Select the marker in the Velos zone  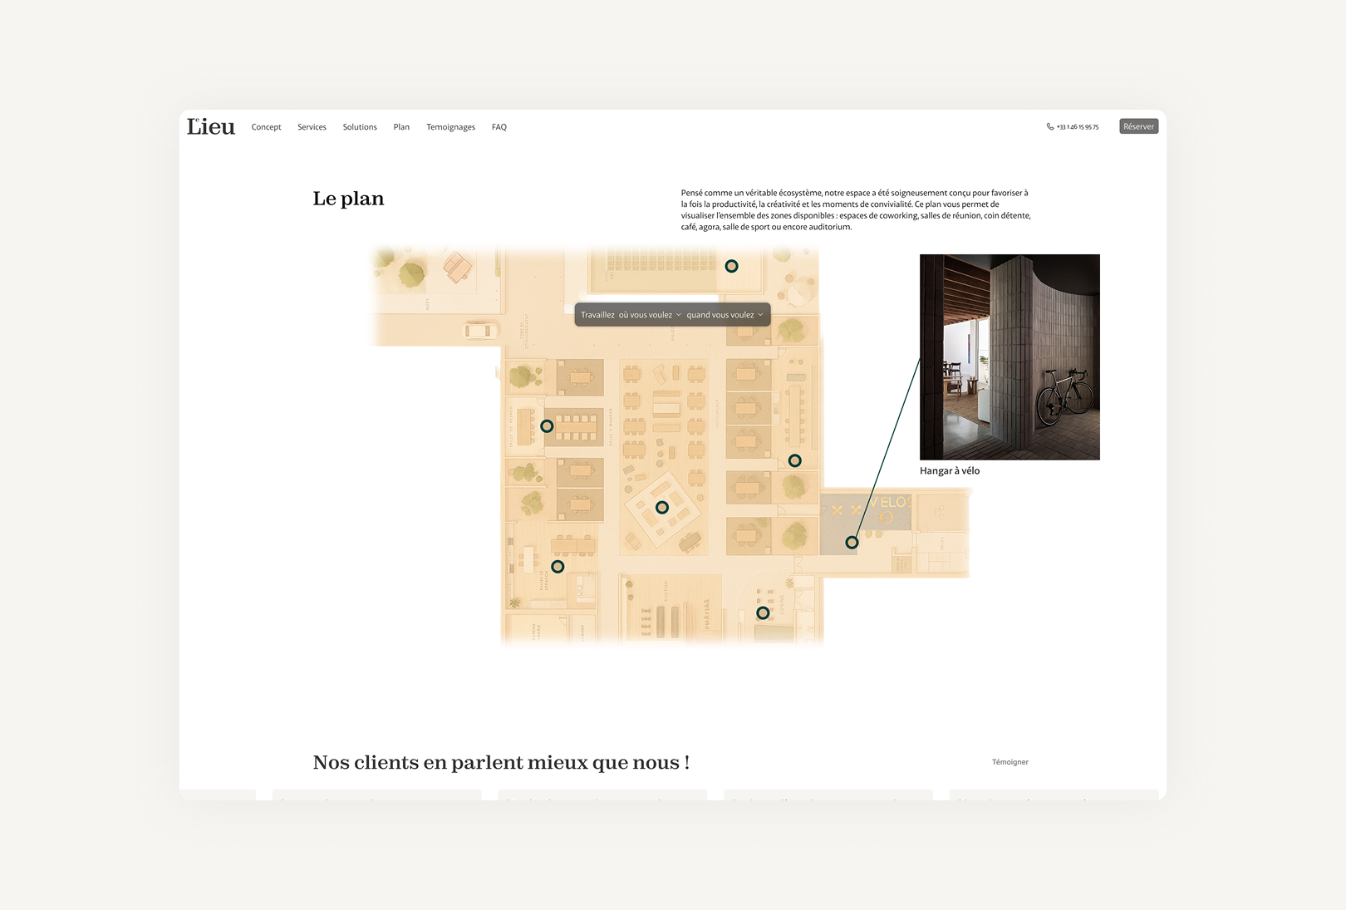pos(852,543)
